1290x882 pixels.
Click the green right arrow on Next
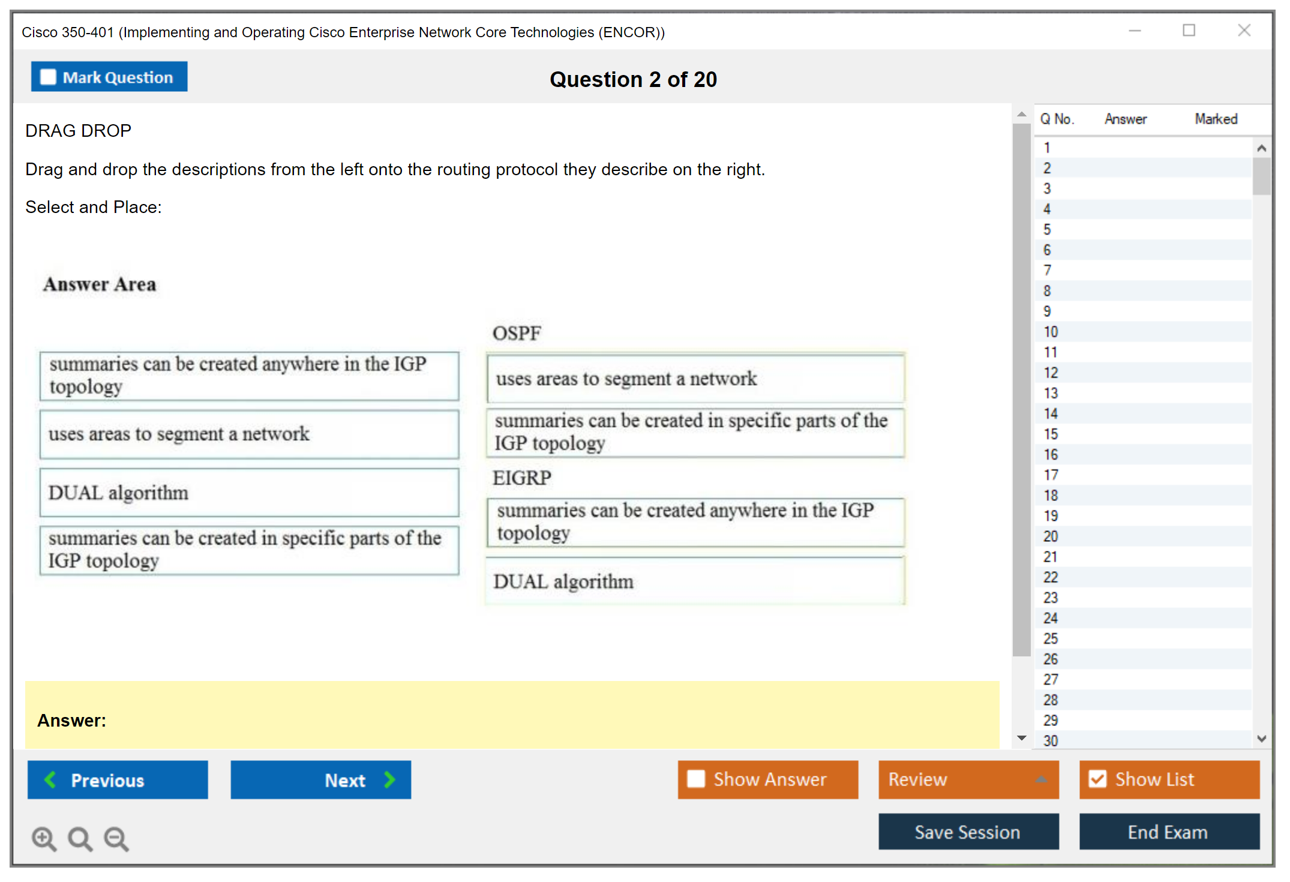[390, 779]
